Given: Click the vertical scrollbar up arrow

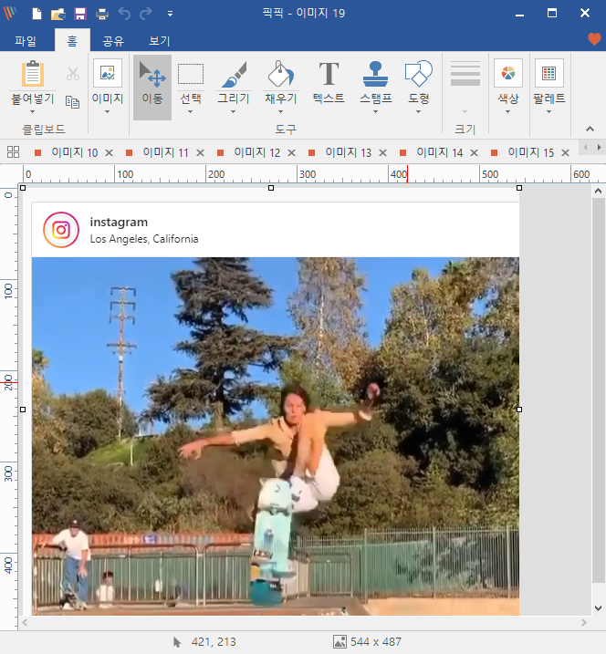Looking at the screenshot, I should click(x=598, y=192).
